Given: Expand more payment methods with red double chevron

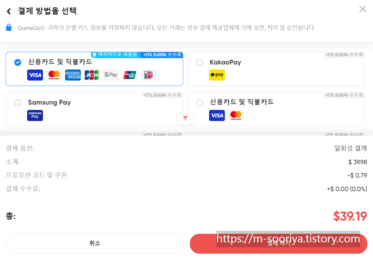Looking at the screenshot, I should tap(185, 118).
